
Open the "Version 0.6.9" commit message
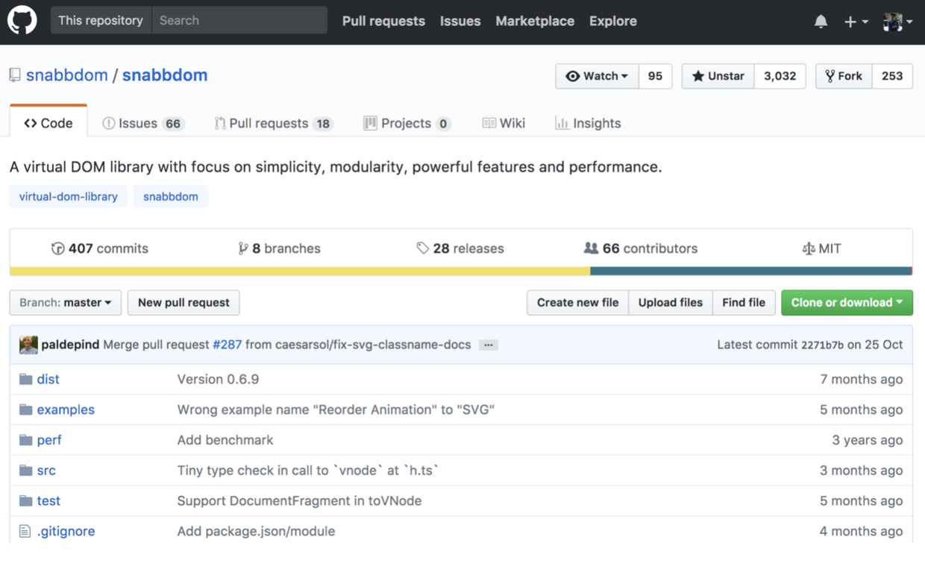[218, 379]
